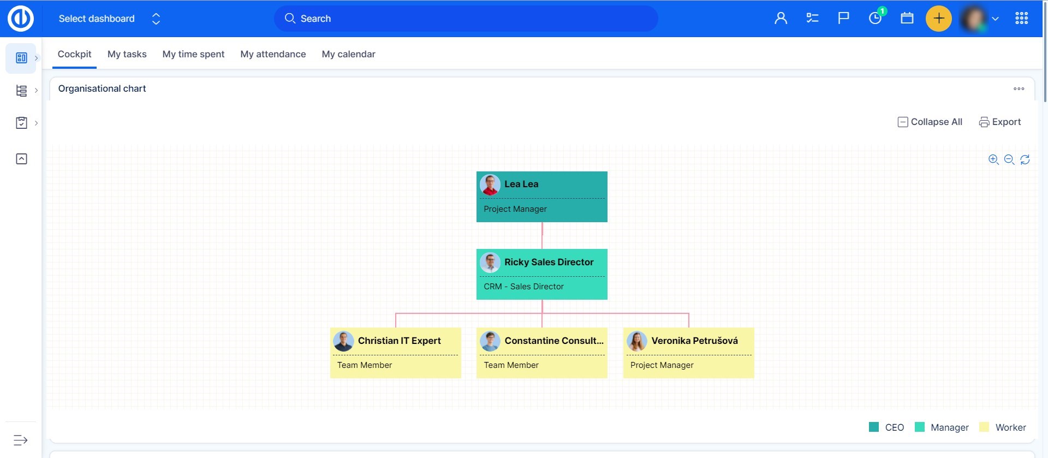The height and width of the screenshot is (458, 1048).
Task: Click the yellow plus create button
Action: pyautogui.click(x=938, y=19)
